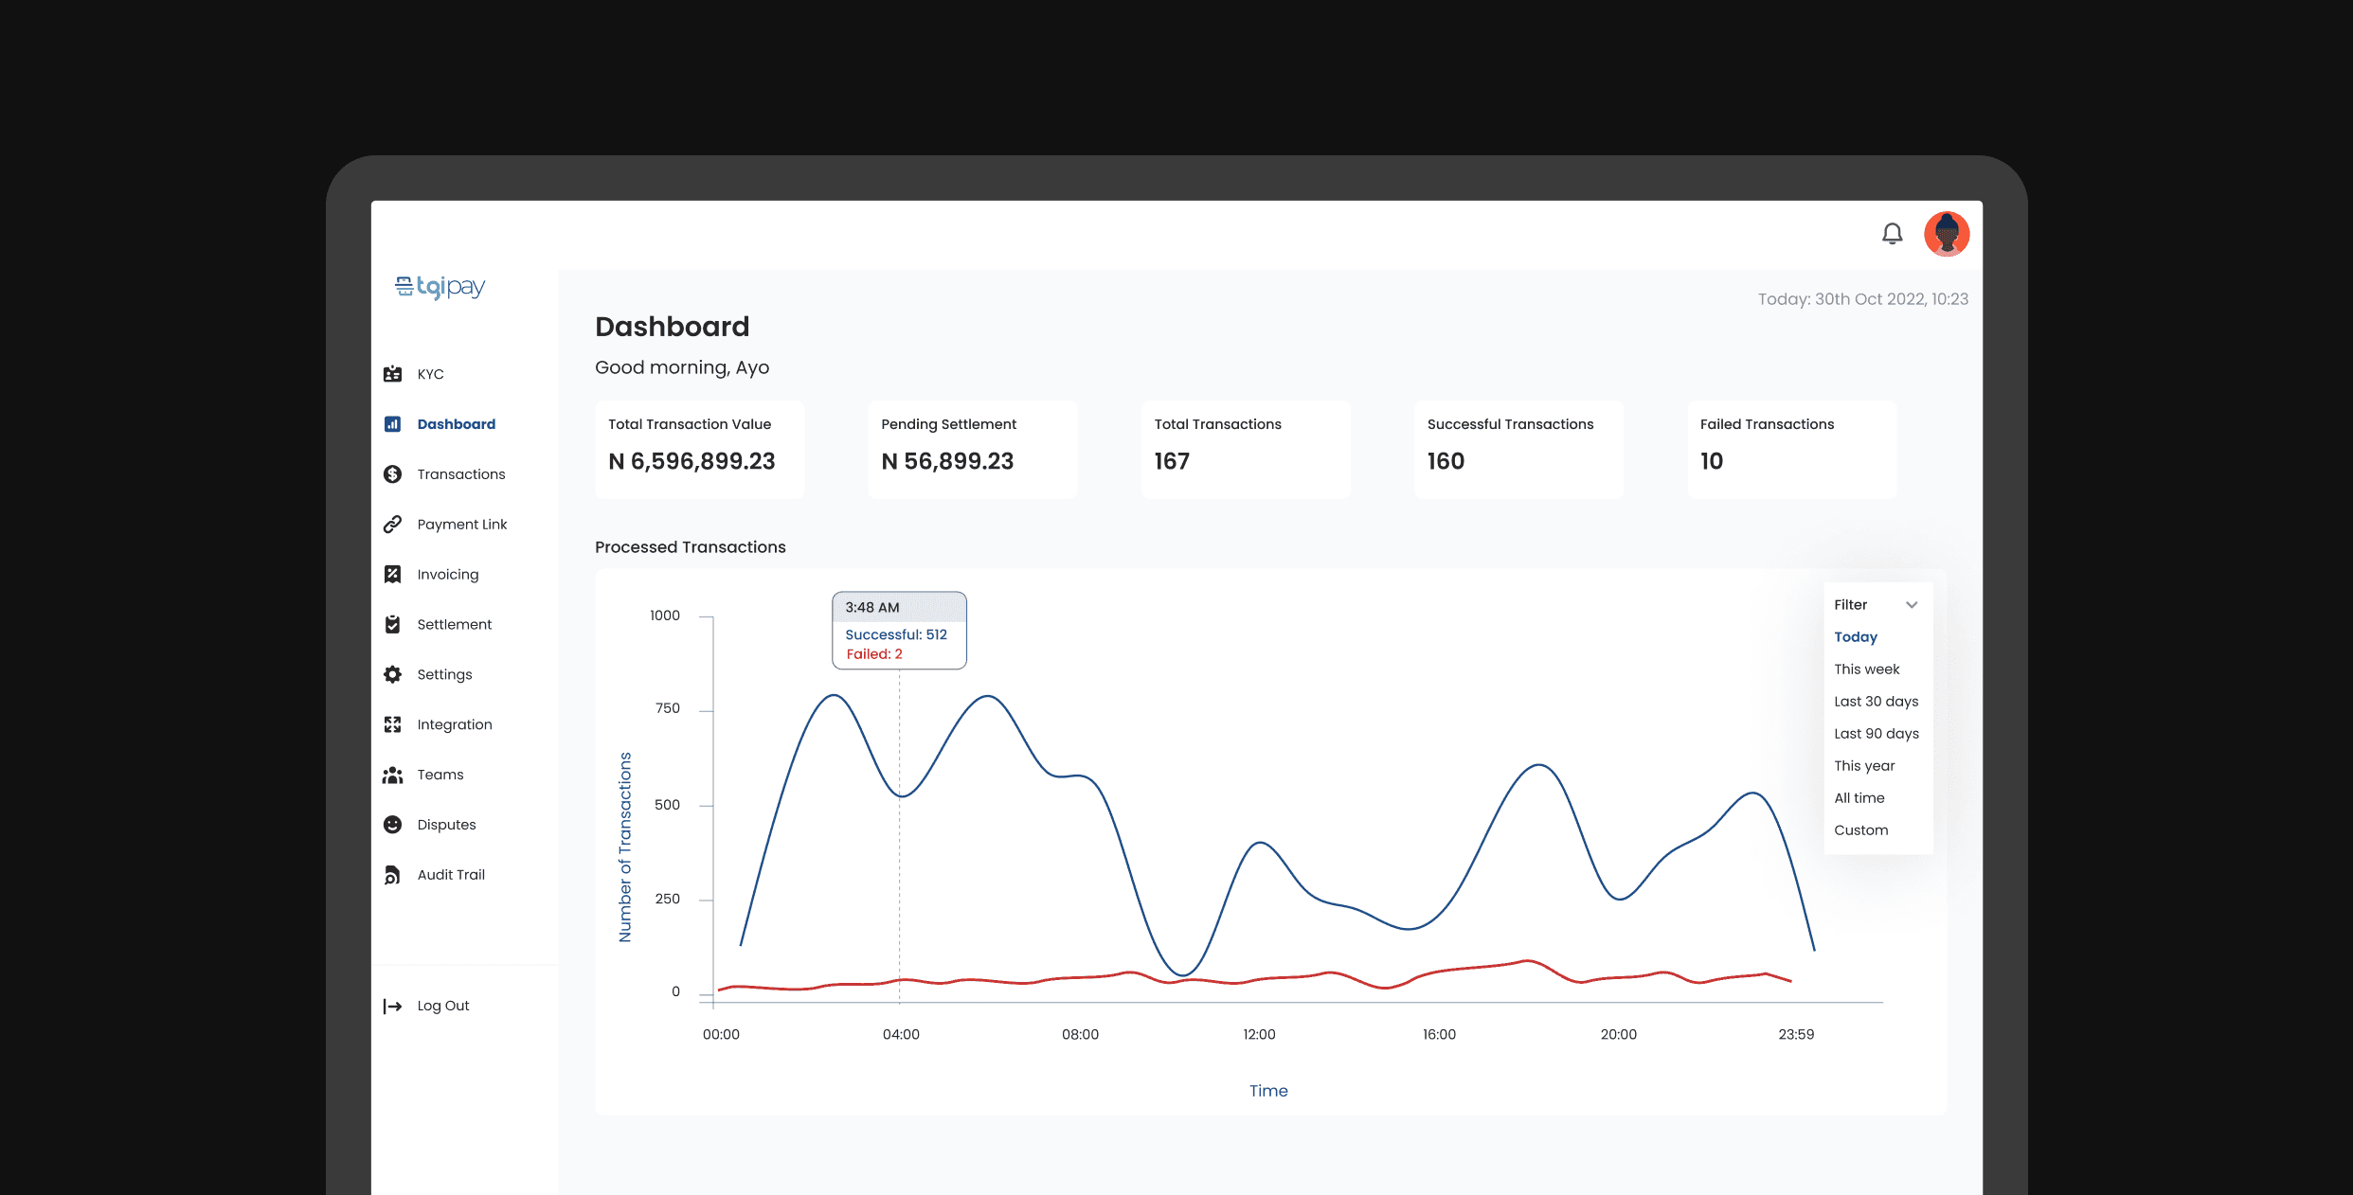Open the Audit Trail page
The image size is (2353, 1195).
(x=451, y=875)
